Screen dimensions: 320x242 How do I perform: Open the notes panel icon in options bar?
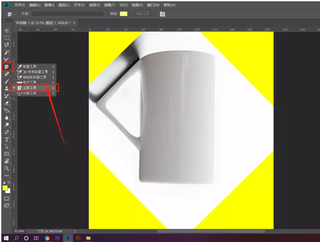click(x=163, y=14)
